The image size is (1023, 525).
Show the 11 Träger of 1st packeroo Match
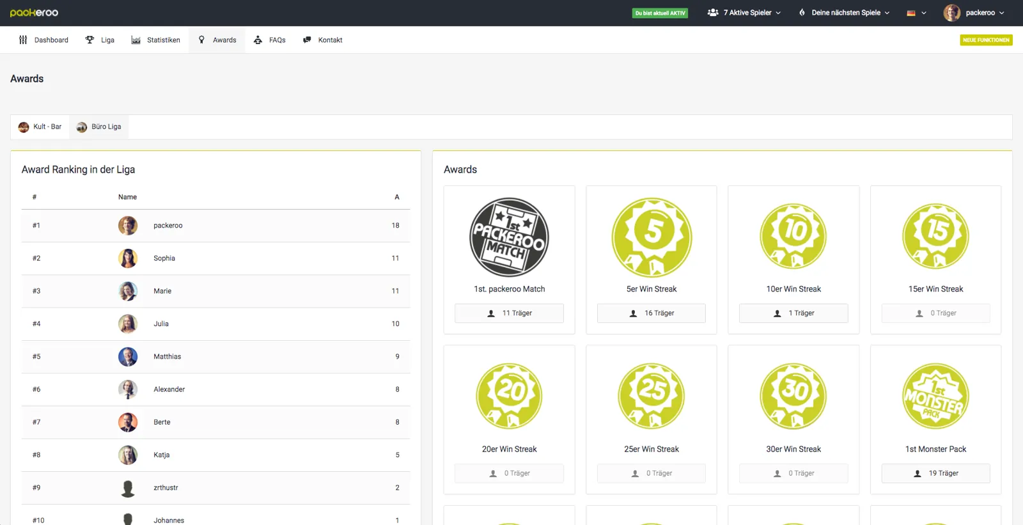coord(509,313)
